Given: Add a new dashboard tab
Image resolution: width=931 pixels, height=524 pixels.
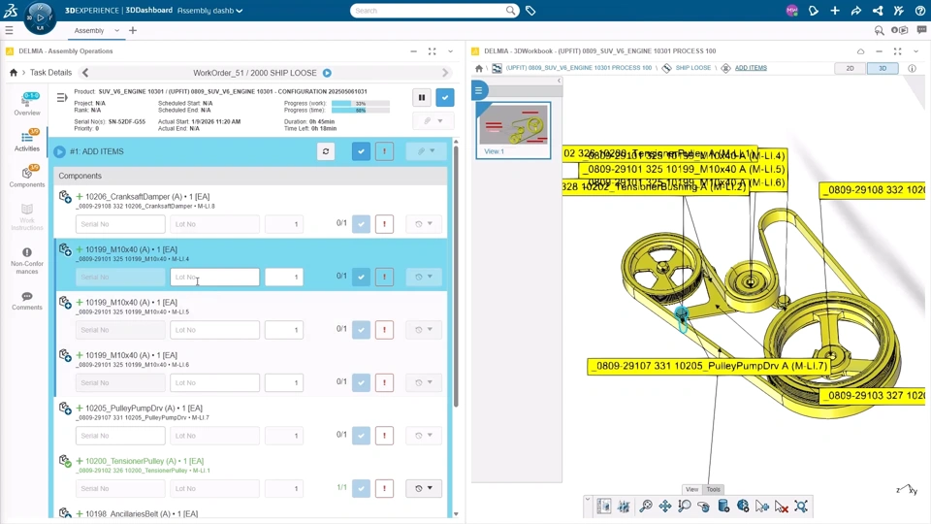Looking at the screenshot, I should (x=133, y=30).
